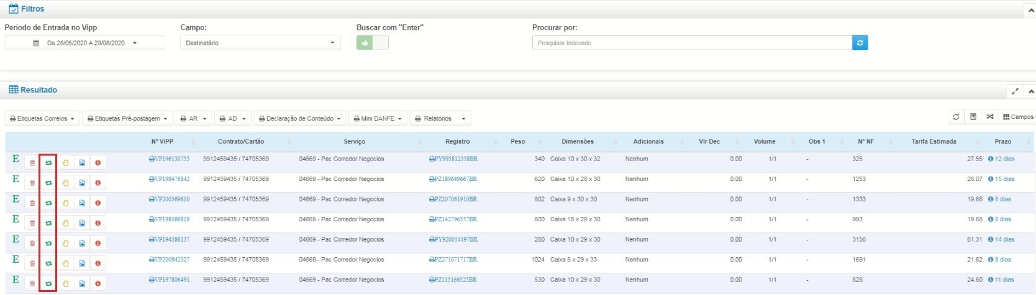The height and width of the screenshot is (295, 1036).
Task: Open the Período de Entrada date range dropdown
Action: pos(85,43)
